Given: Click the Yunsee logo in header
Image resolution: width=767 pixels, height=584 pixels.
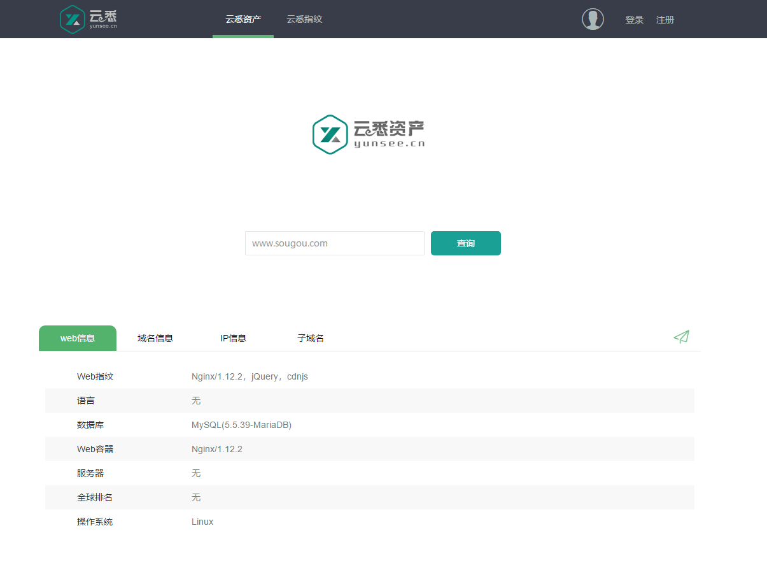Looking at the screenshot, I should (88, 19).
